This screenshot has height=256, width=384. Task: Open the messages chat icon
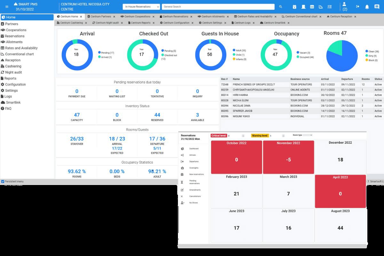coord(377,7)
